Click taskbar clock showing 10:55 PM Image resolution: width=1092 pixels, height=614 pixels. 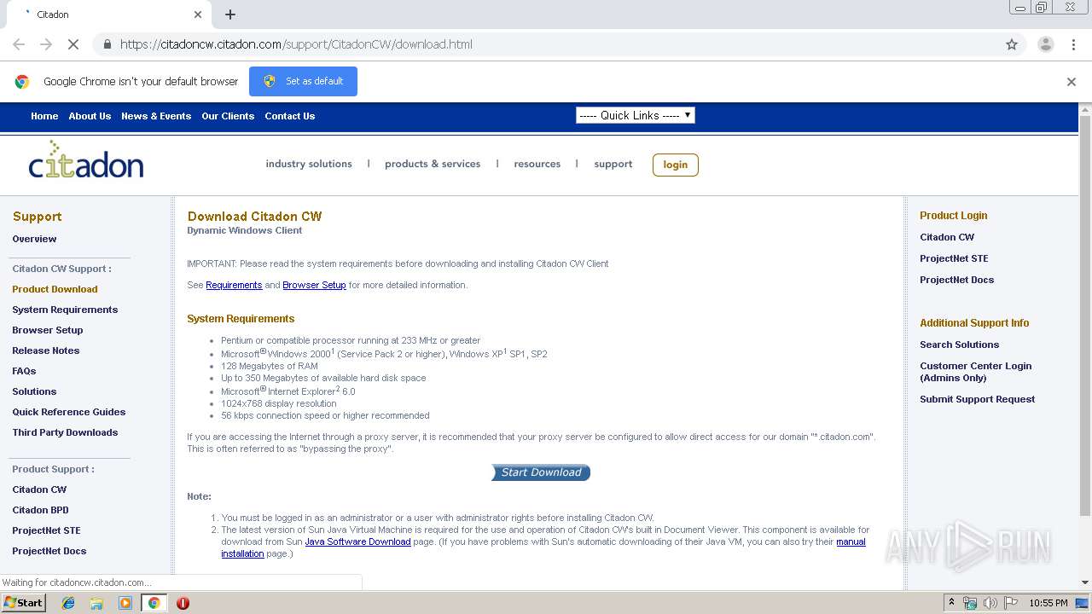(x=1048, y=603)
